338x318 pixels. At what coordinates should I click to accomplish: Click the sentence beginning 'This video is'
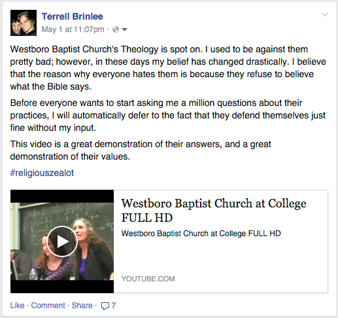pos(141,150)
